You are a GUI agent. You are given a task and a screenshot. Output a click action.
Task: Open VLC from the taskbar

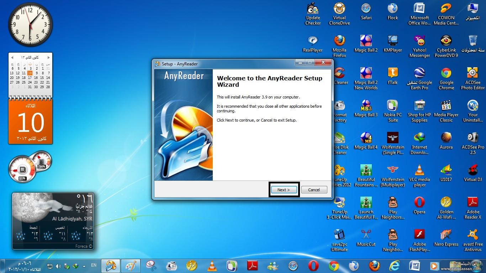coord(212,266)
